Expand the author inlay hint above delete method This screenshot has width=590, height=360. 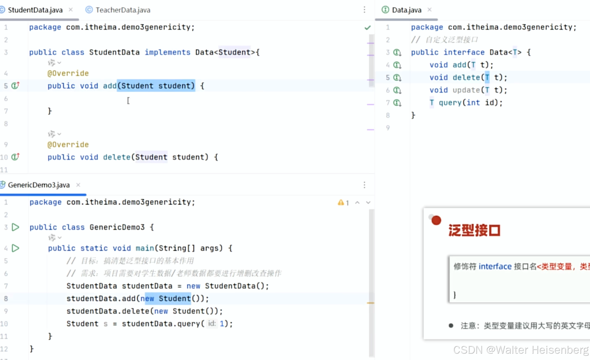54,134
